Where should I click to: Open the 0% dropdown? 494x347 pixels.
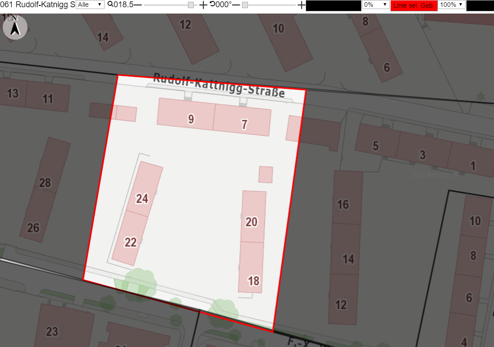coord(375,5)
